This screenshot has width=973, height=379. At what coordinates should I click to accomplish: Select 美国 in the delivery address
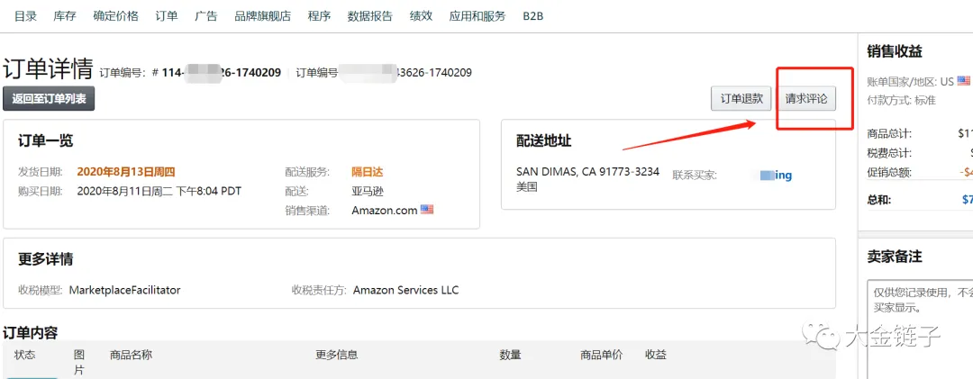(527, 186)
